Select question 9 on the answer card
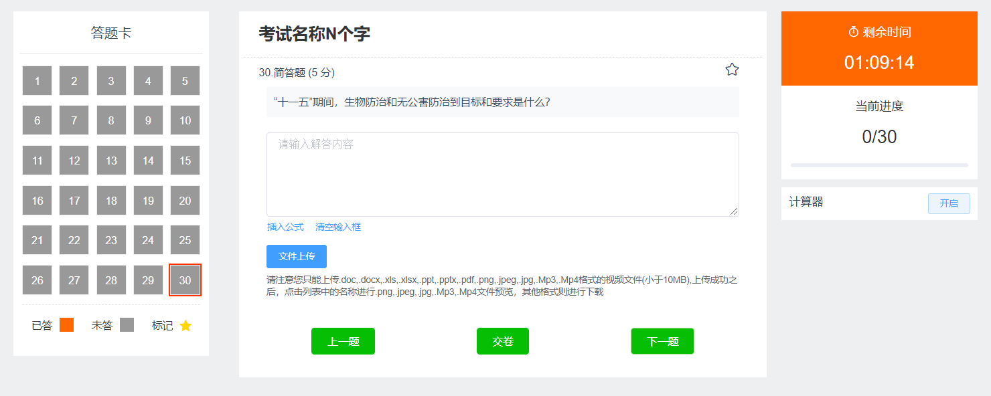This screenshot has height=396, width=991. coord(148,121)
